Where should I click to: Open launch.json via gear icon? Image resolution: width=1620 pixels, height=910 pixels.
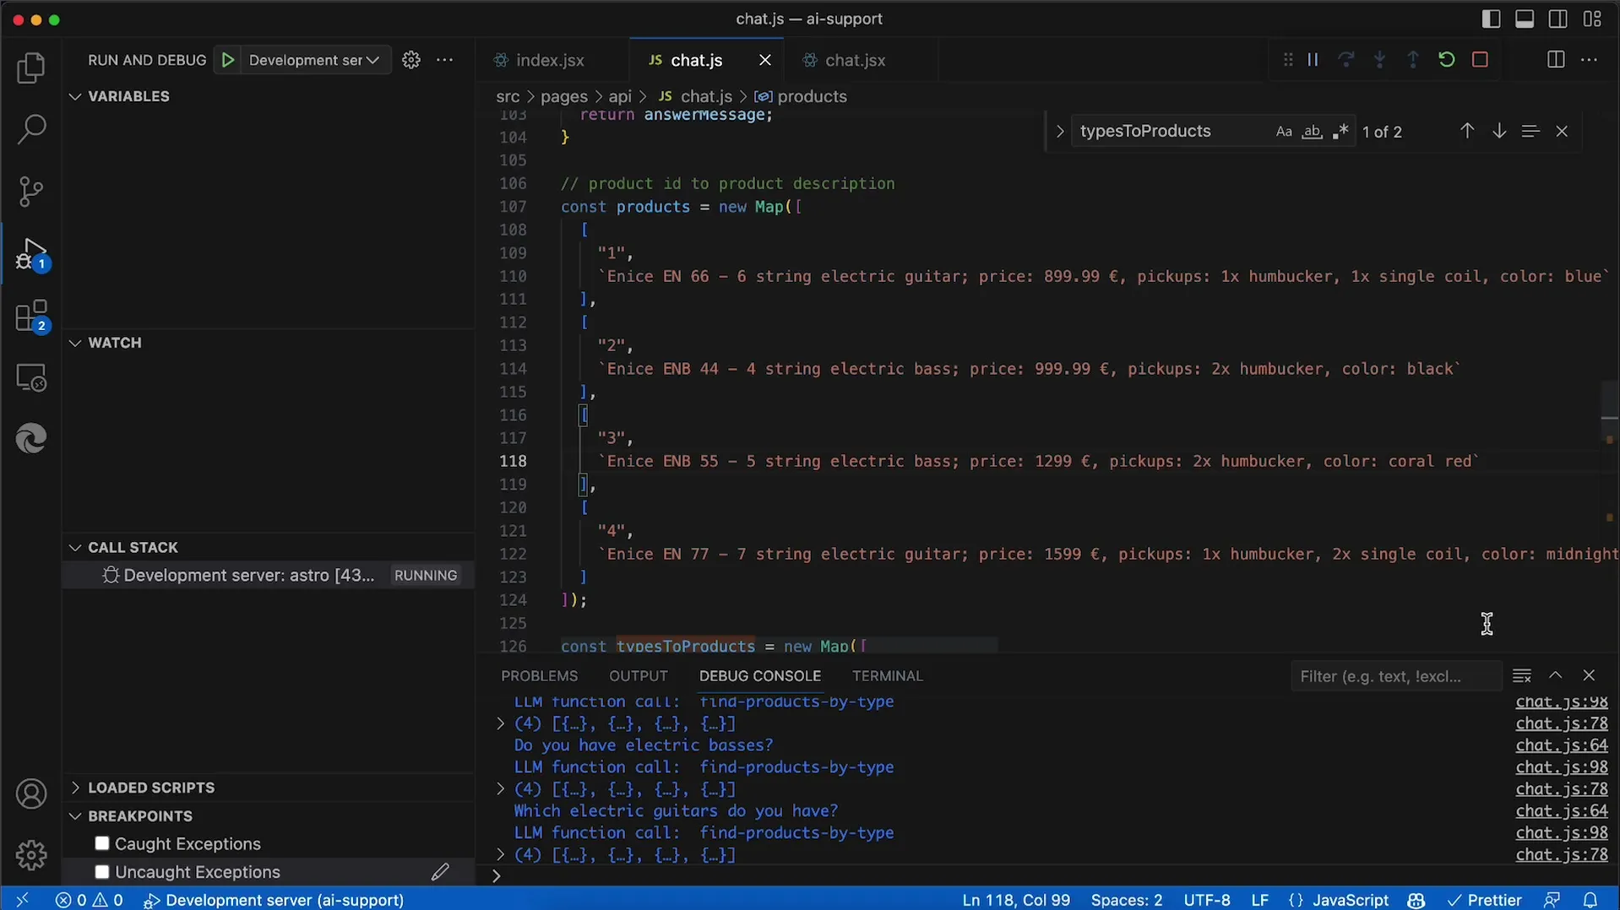[411, 60]
